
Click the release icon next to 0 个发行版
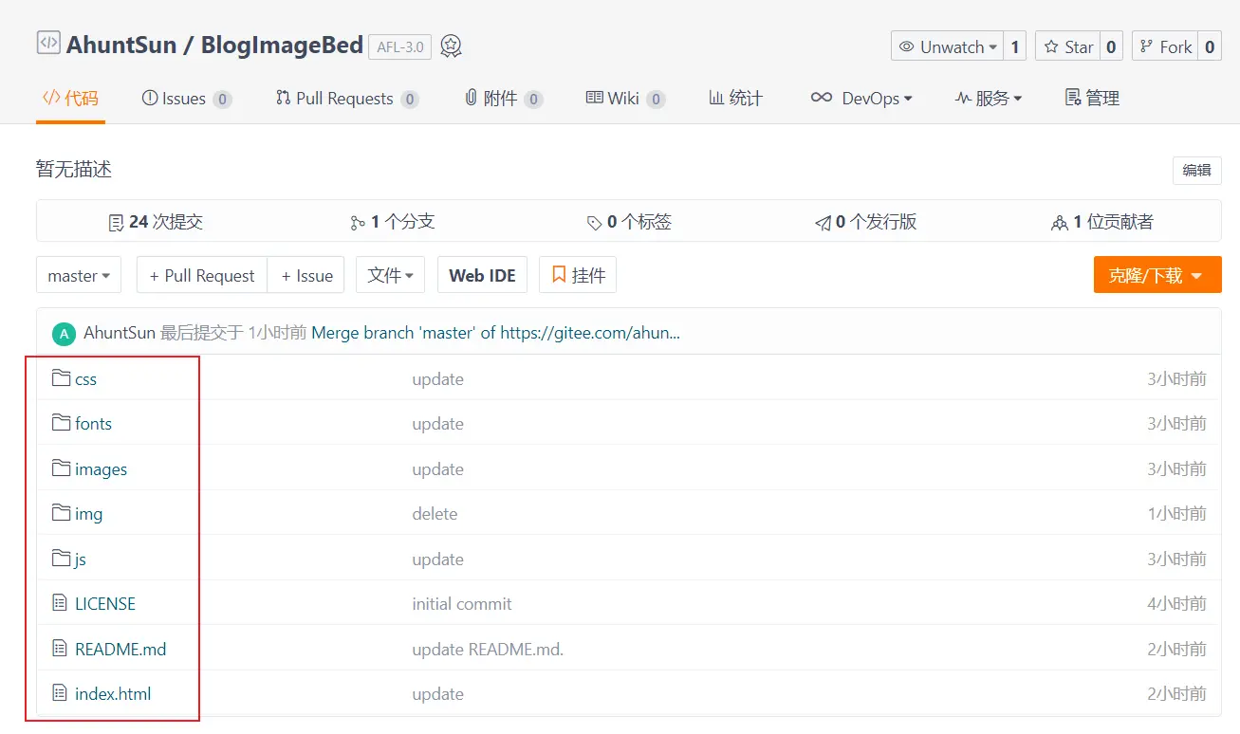tap(823, 223)
